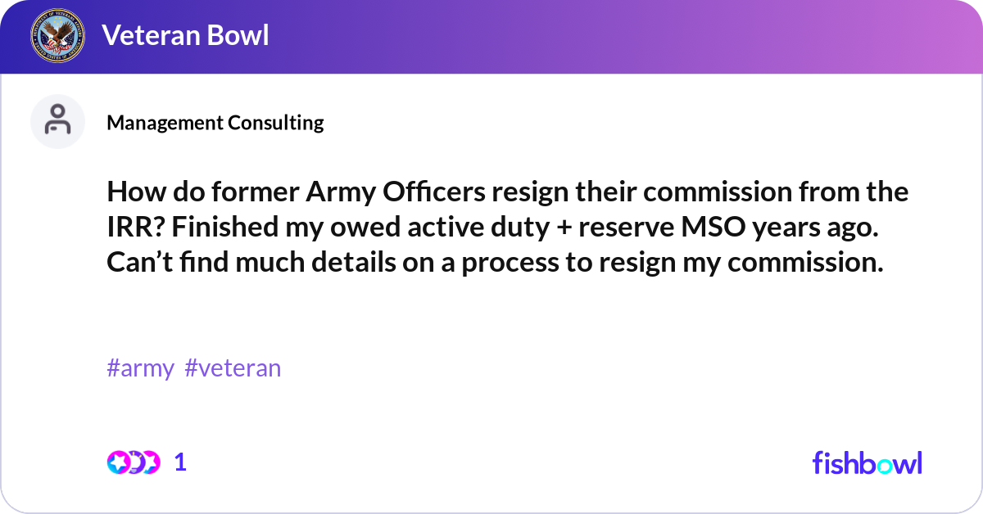Select the rightmost star reaction emoji

pyautogui.click(x=152, y=462)
